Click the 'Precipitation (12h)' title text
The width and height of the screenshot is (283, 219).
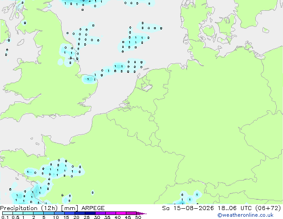29,208
